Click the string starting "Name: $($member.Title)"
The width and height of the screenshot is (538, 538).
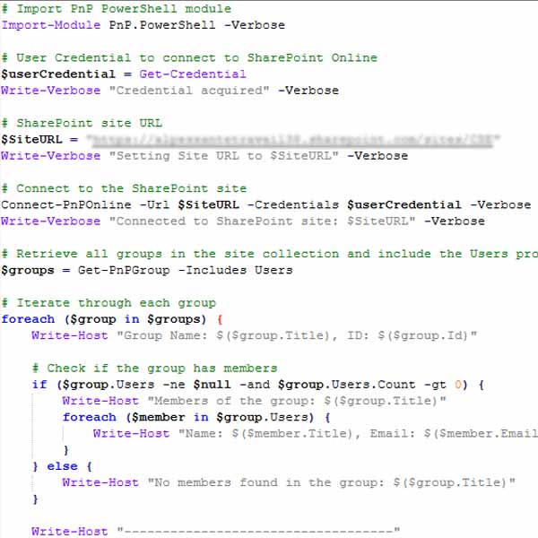pyautogui.click(x=358, y=433)
